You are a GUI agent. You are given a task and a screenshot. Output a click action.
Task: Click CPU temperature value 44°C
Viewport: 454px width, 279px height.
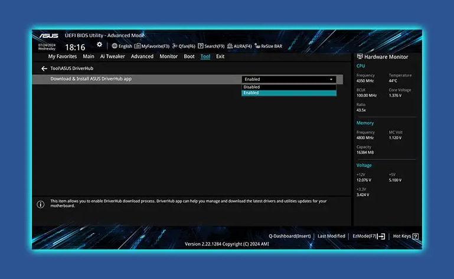[x=393, y=81]
